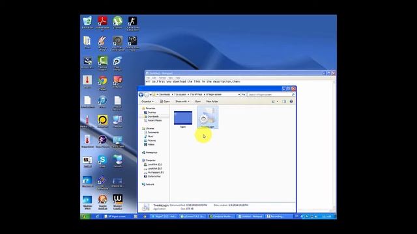The height and width of the screenshot is (234, 417).
Task: Open the Organize dropdown menu
Action: 147,101
